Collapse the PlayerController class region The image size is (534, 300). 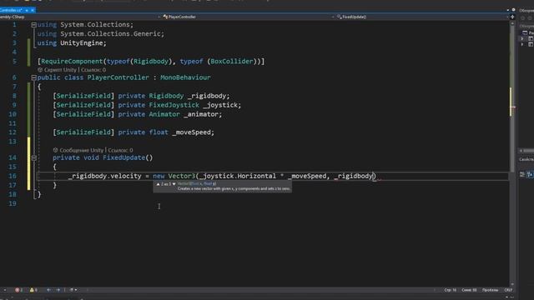pyautogui.click(x=33, y=77)
